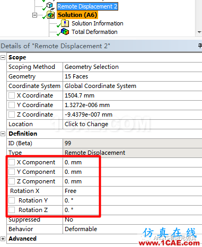
Task: Collapse the Scope section
Action: 3,57
